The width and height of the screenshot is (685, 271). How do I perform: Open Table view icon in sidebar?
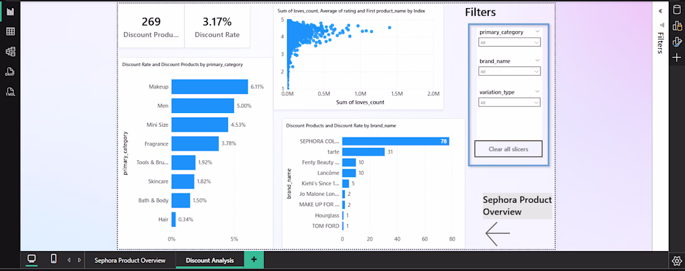(10, 32)
